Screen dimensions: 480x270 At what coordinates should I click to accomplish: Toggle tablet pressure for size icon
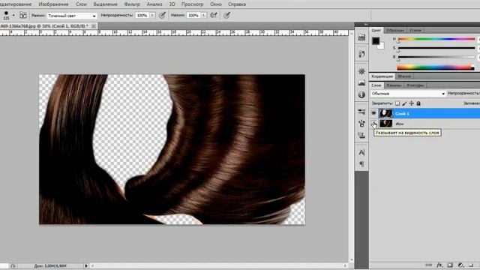tap(226, 15)
